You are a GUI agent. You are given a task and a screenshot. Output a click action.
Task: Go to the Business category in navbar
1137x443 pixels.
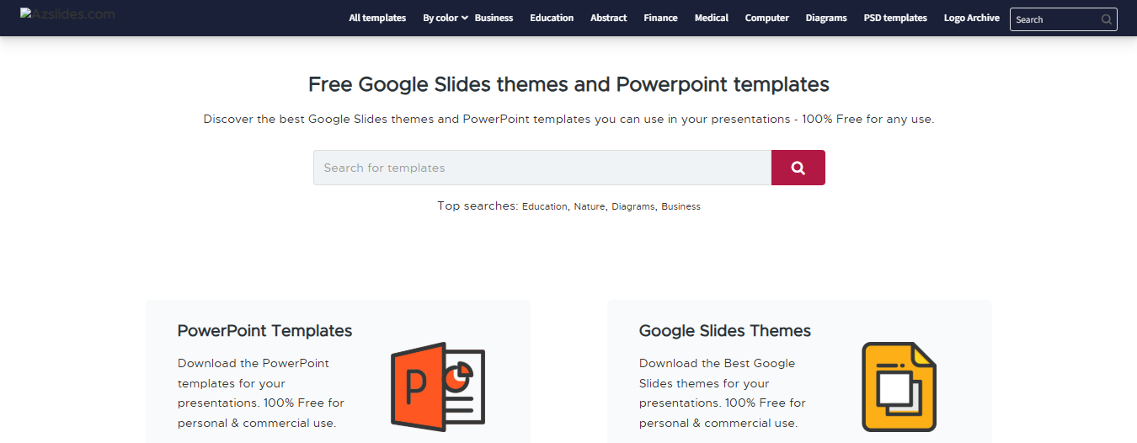click(x=494, y=18)
